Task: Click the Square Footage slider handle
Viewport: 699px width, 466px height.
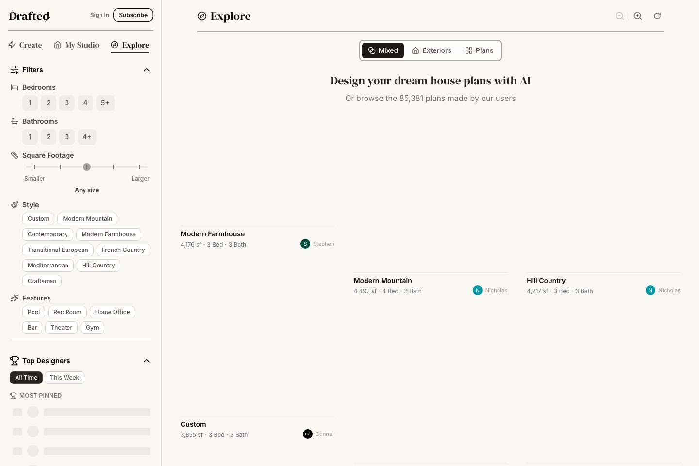Action: (x=87, y=167)
